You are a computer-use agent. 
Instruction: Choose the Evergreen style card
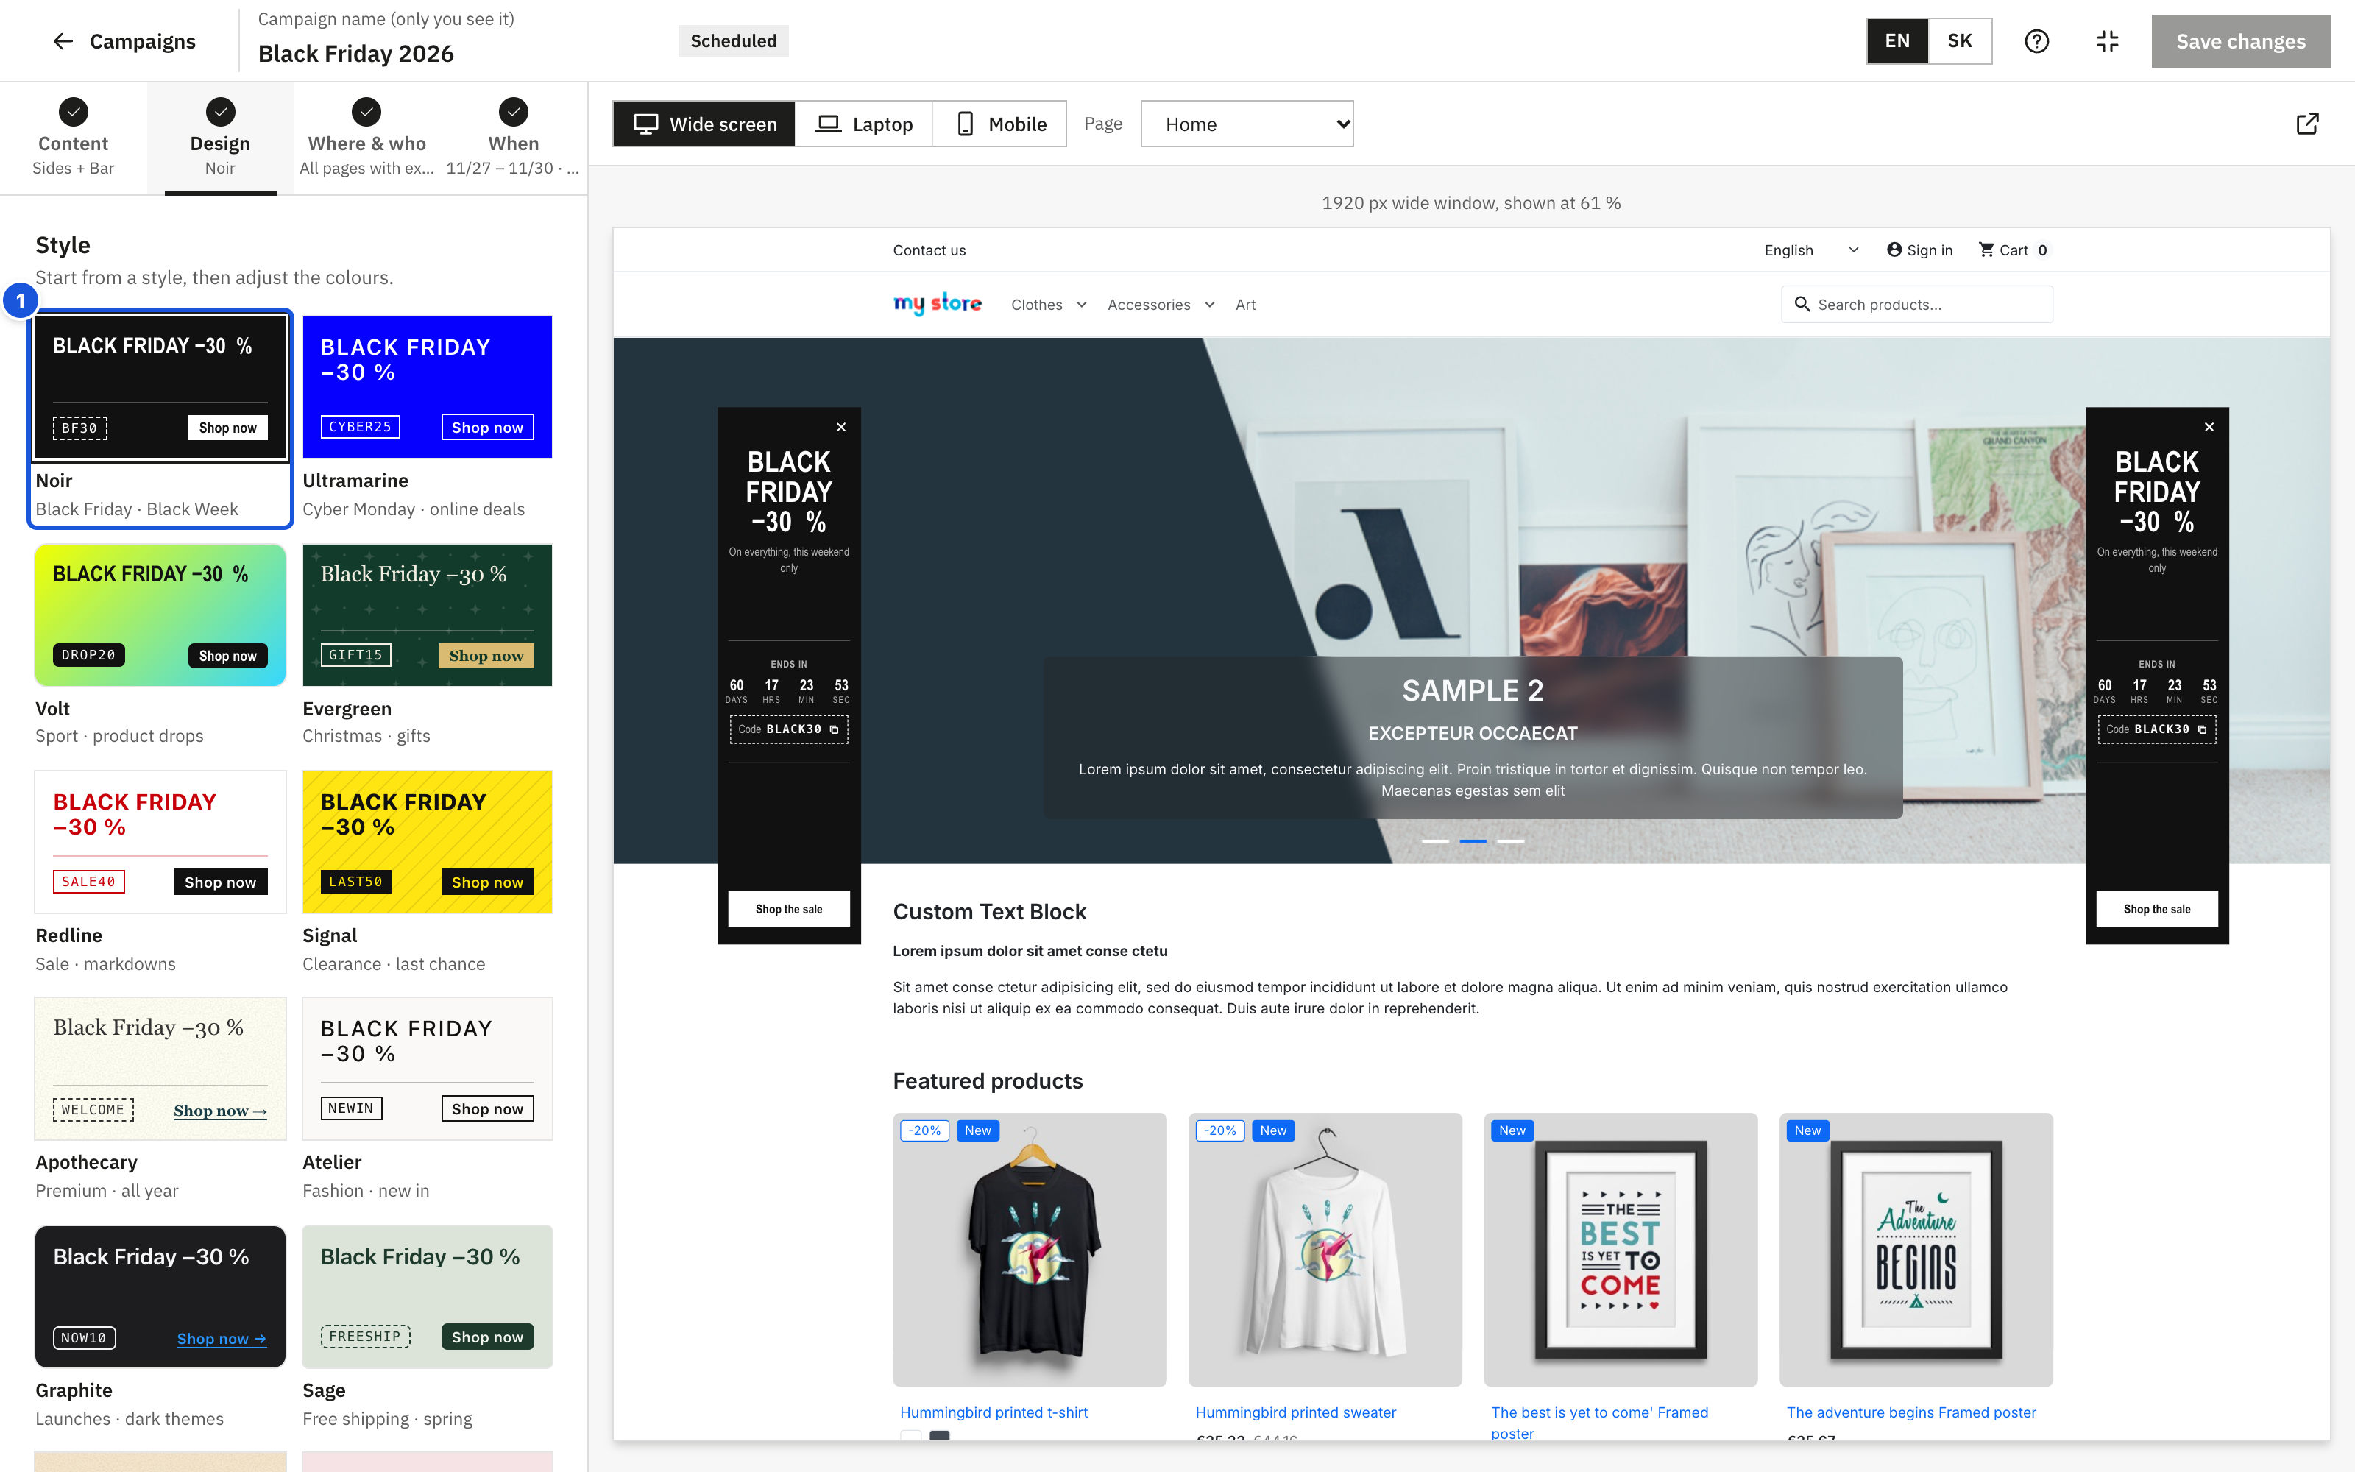point(427,645)
